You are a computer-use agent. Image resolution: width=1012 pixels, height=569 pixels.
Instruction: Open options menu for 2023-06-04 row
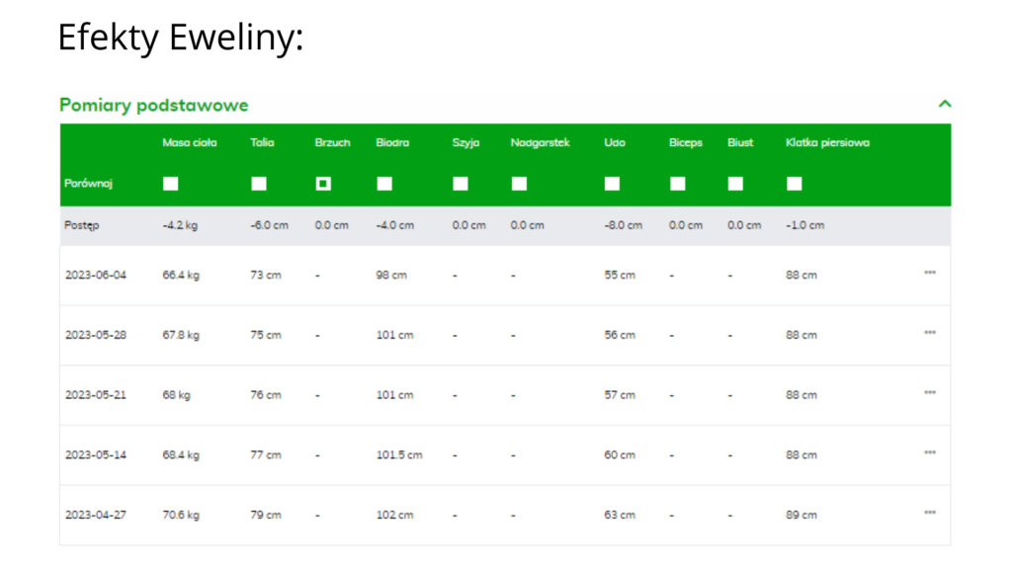(929, 273)
